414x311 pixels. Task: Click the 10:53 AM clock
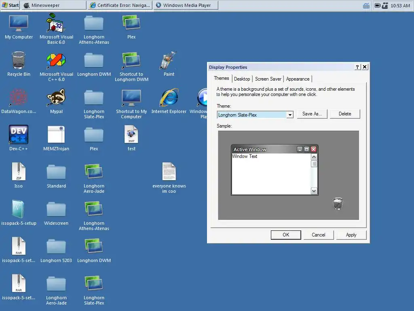tap(400, 5)
